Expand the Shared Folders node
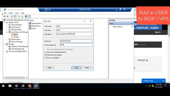Viewport: 170px width, 96px height. click(x=7, y=30)
